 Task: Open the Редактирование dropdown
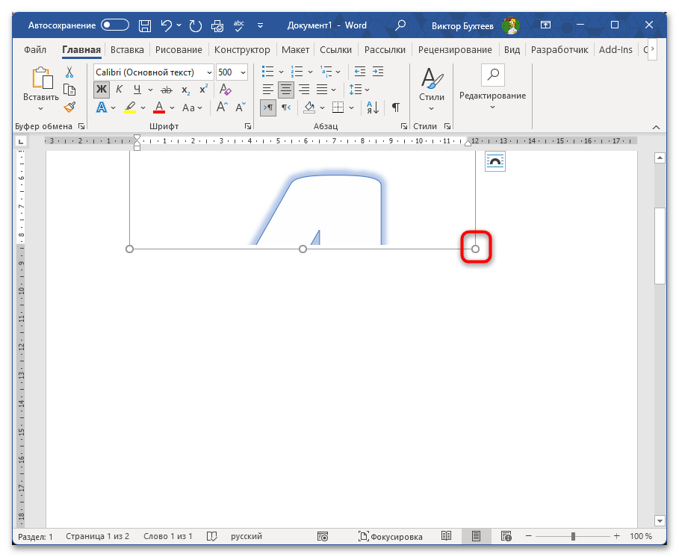tap(492, 88)
